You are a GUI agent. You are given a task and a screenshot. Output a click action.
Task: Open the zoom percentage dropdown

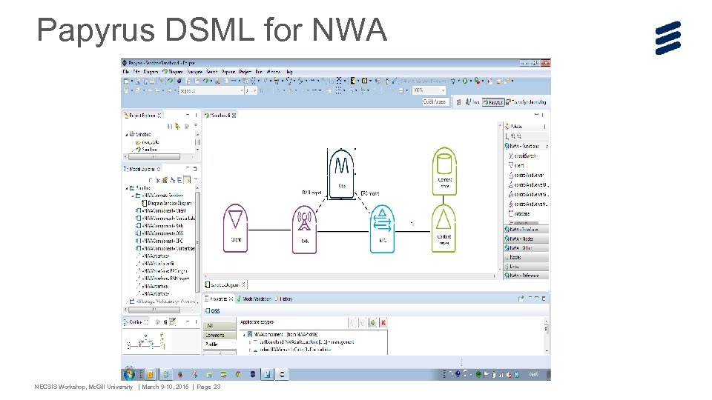[444, 90]
